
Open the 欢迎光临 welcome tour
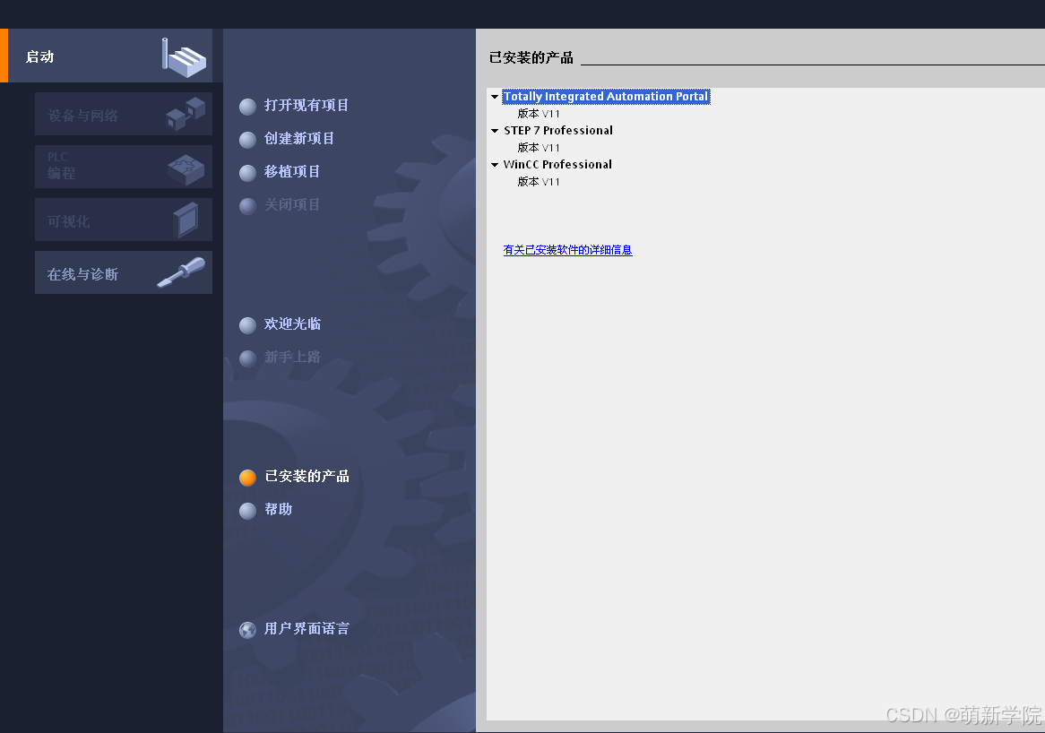tap(292, 323)
